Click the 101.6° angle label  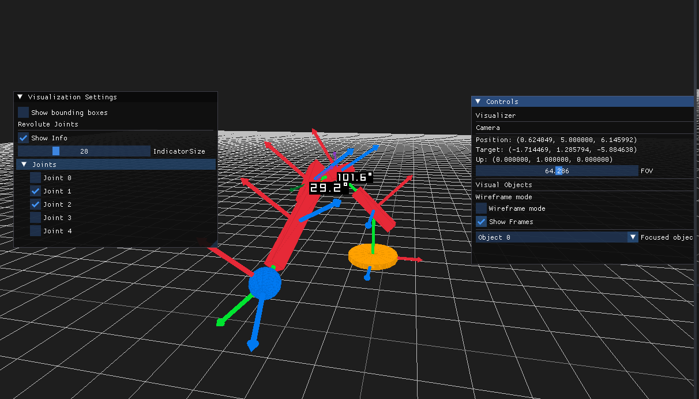[x=355, y=177]
